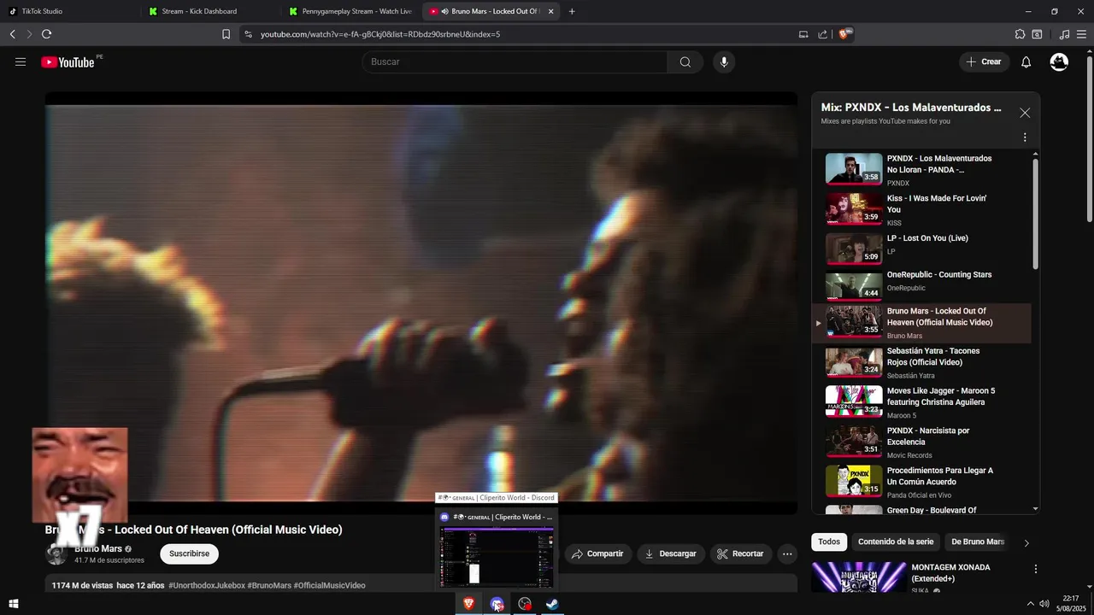Open the Mix playlist three-dot options
1094x615 pixels.
pyautogui.click(x=1025, y=138)
